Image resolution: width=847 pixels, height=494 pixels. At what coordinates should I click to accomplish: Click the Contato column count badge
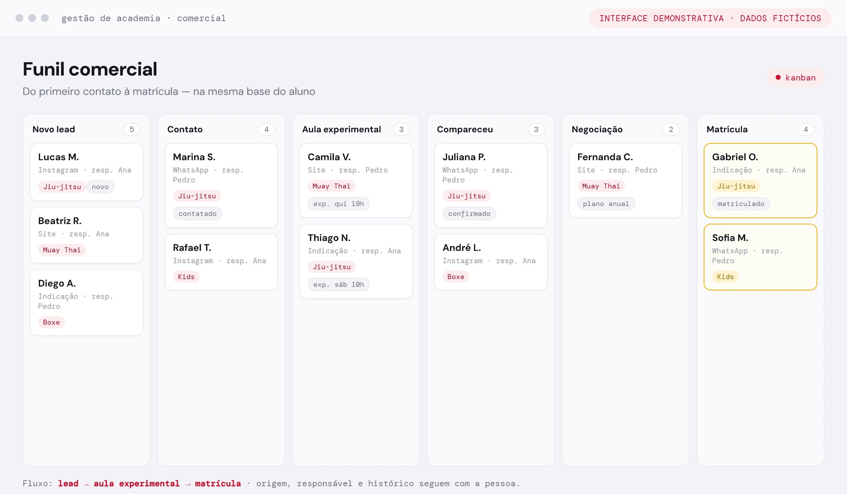coord(266,129)
